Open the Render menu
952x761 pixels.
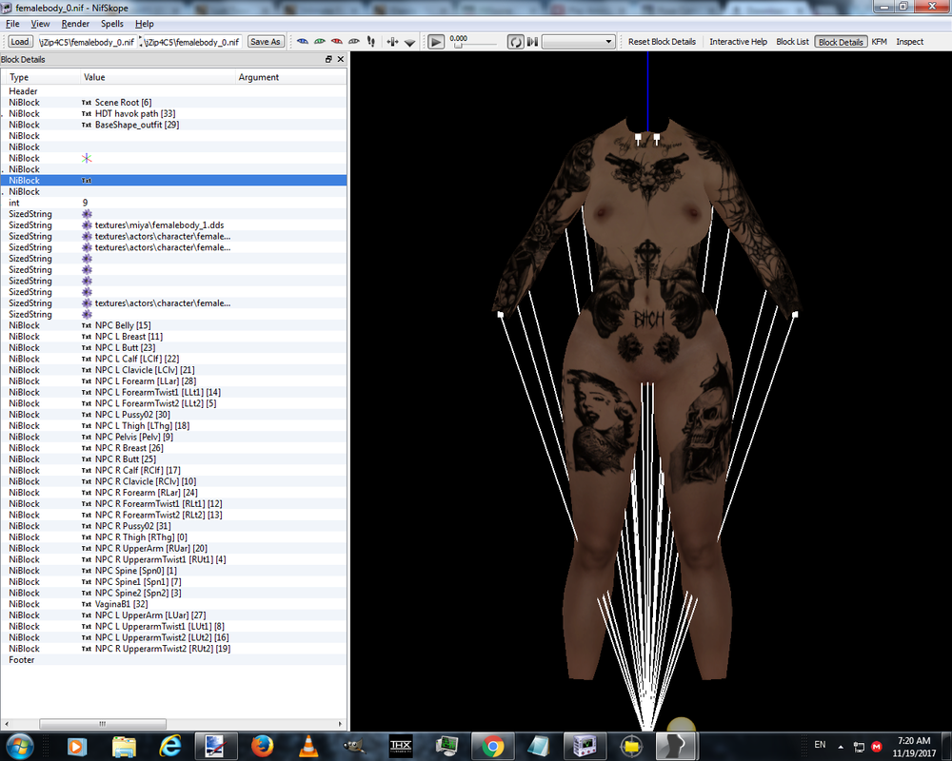75,24
